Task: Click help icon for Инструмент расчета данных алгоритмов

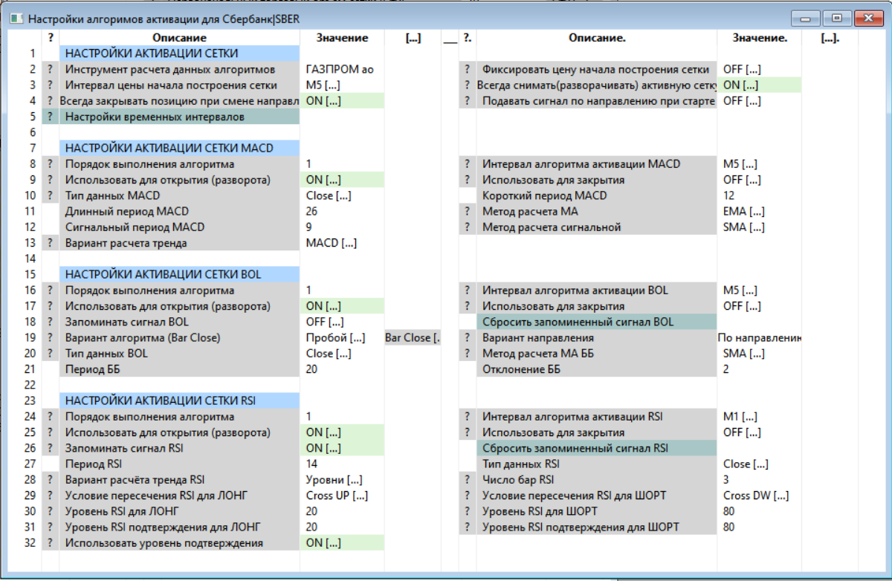Action: 51,69
